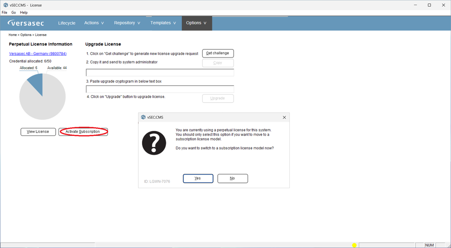451x248 pixels.
Task: Open Versasec AB - Germany (9800784) link
Action: click(x=38, y=54)
